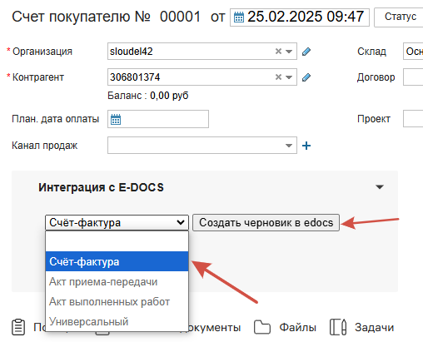This screenshot has height=342, width=423.
Task: Choose Универсальный option
Action: (117, 321)
